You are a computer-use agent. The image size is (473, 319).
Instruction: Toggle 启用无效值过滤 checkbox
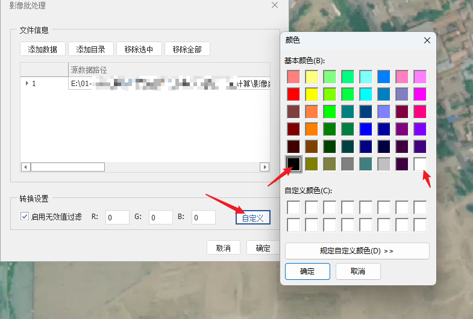25,217
